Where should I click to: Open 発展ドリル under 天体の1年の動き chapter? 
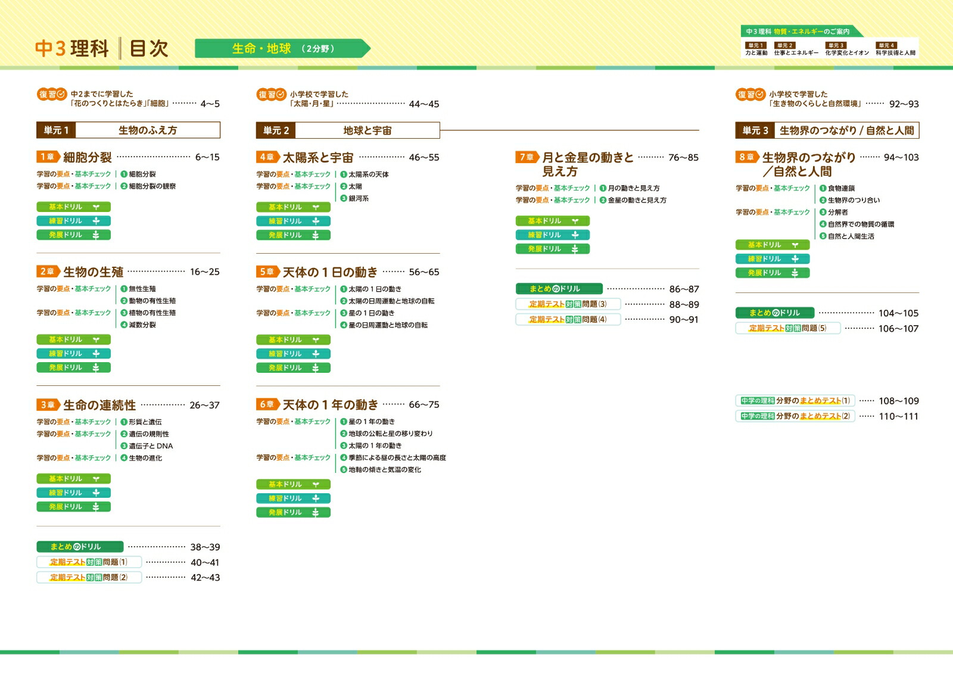[x=294, y=512]
